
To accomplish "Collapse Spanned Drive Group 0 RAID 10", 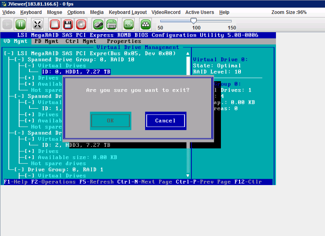I will [x=19, y=59].
